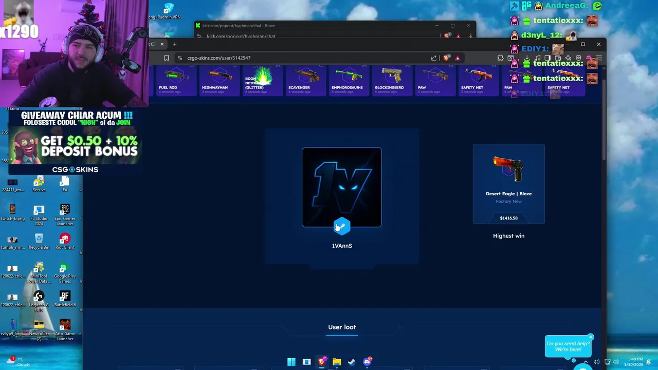Select the twitch-b.png desktop file
The height and width of the screenshot is (370, 658).
click(12, 213)
